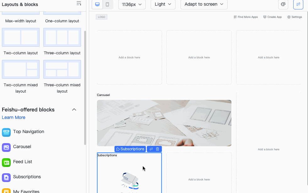The height and width of the screenshot is (193, 308).
Task: Click the LOGO placeholder
Action: [101, 17]
